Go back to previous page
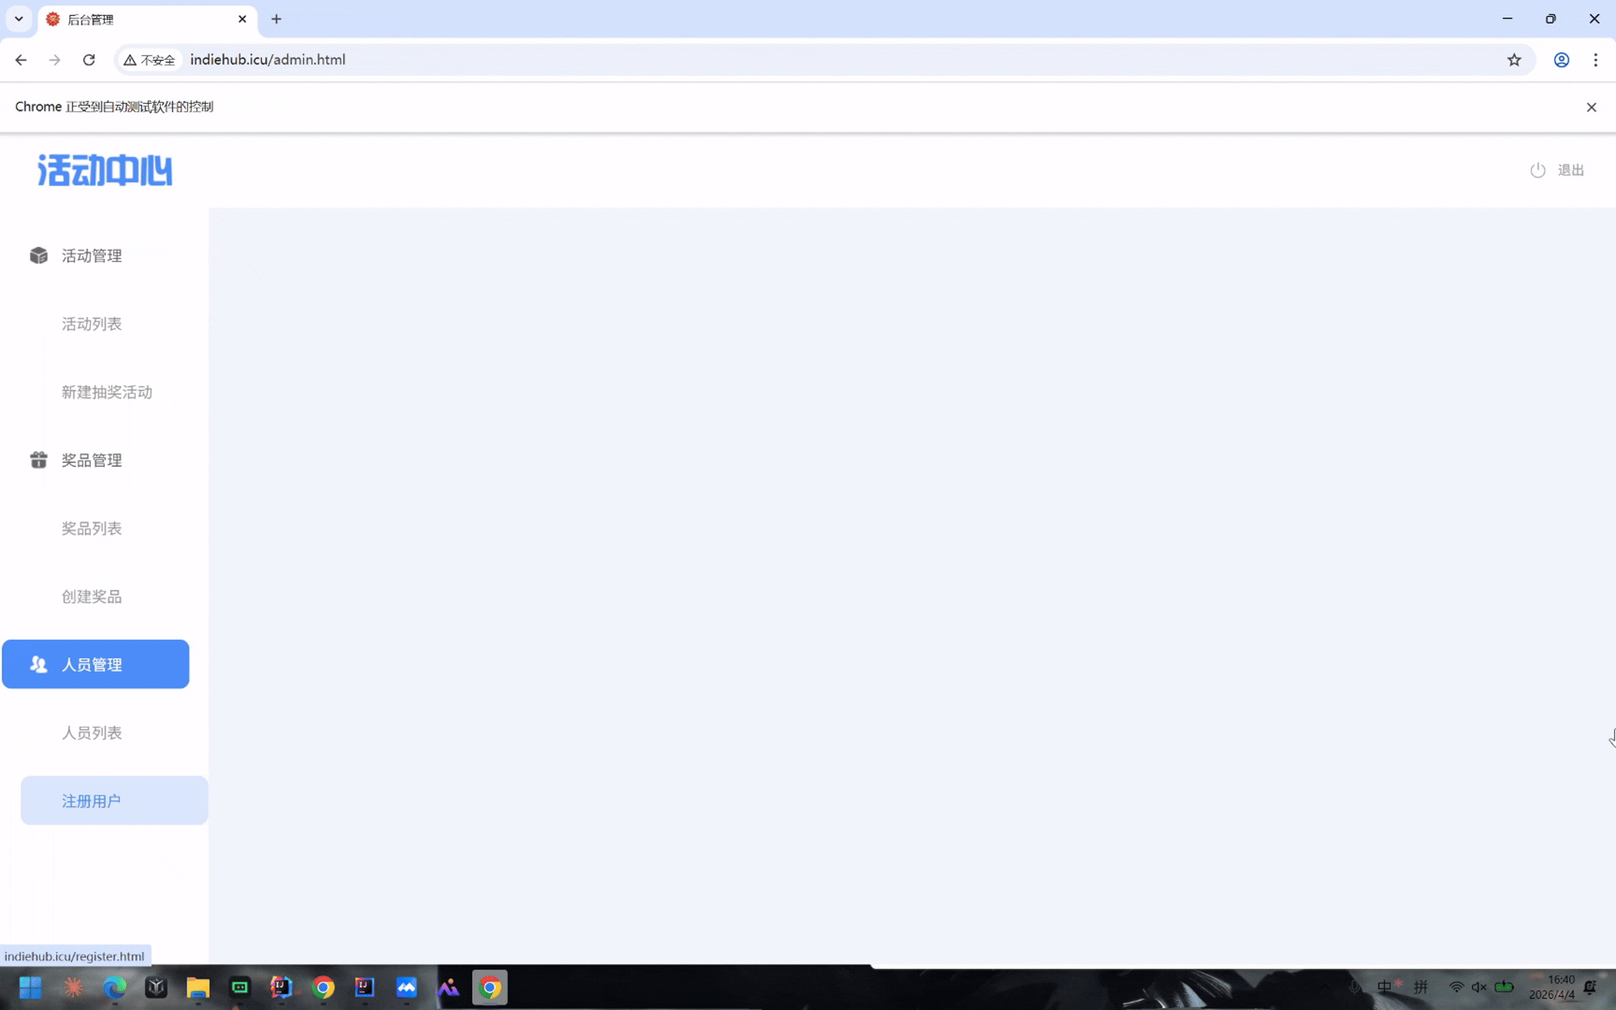The image size is (1616, 1010). coord(21,60)
